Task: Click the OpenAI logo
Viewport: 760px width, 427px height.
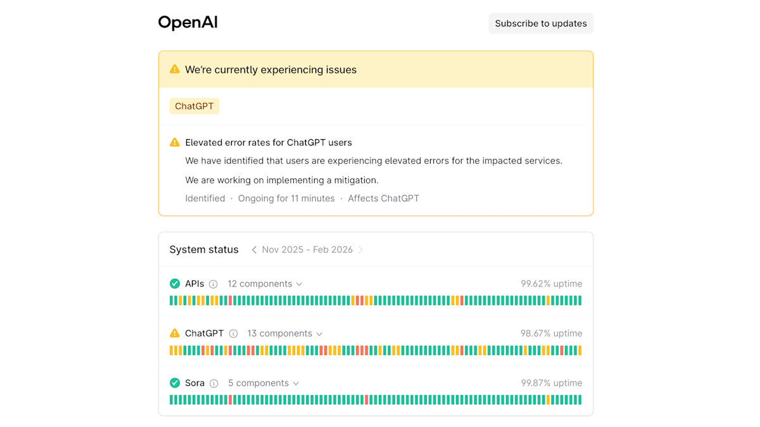Action: click(187, 23)
